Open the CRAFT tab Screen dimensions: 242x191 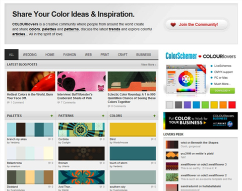pos(123,54)
